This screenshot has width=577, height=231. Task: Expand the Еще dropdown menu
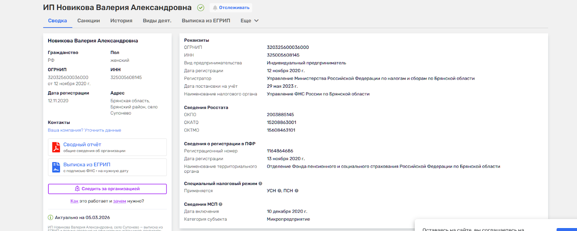pyautogui.click(x=250, y=21)
